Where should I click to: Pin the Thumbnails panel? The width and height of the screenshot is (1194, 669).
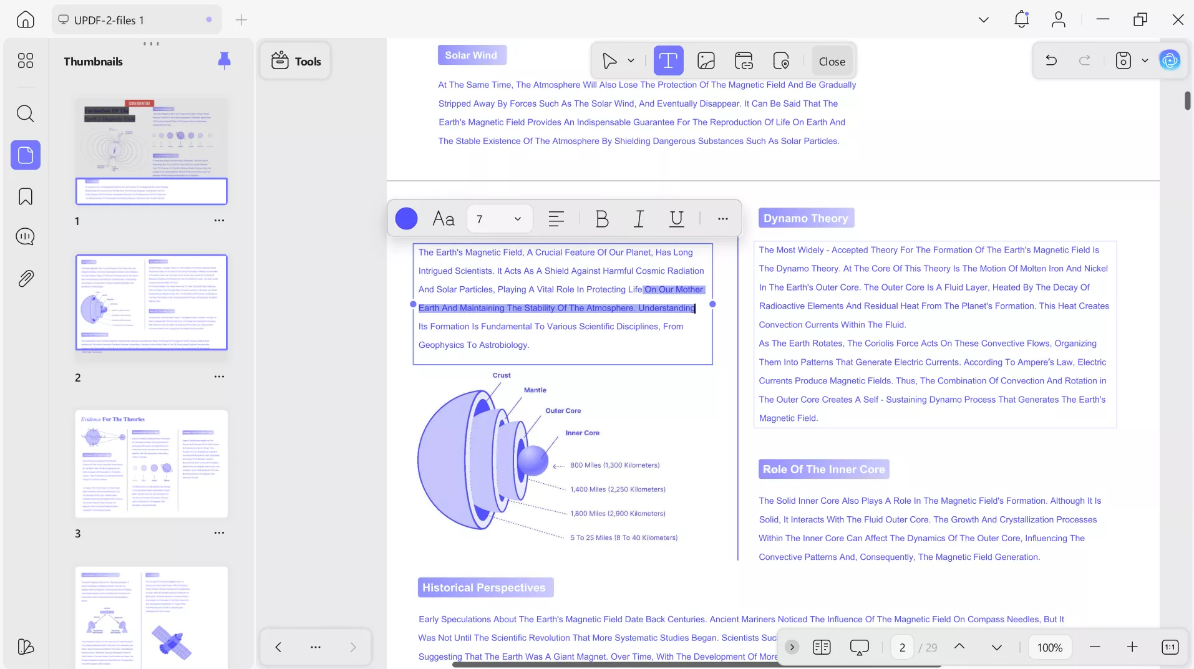click(x=224, y=60)
